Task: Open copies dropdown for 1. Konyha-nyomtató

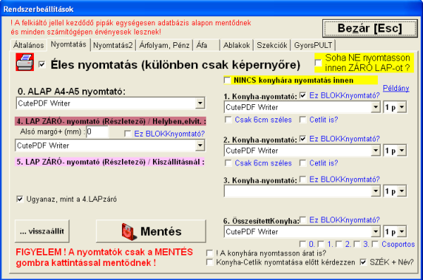Action: 402,107
